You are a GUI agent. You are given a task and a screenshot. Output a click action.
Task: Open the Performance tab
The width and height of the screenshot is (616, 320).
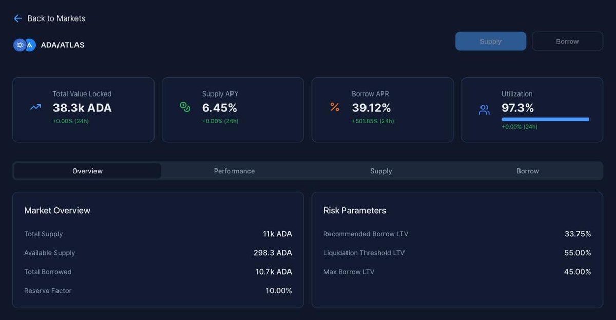(x=234, y=171)
